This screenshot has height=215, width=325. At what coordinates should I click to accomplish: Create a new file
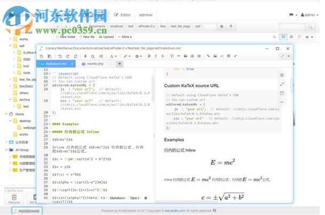(x=87, y=37)
